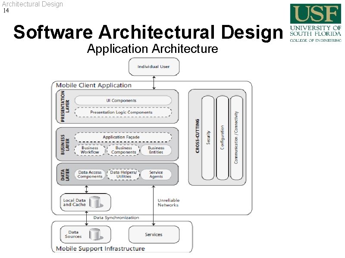Click the 'DATA LAYER' label
Image resolution: width=345 pixels, height=258 pixels.
(x=65, y=175)
